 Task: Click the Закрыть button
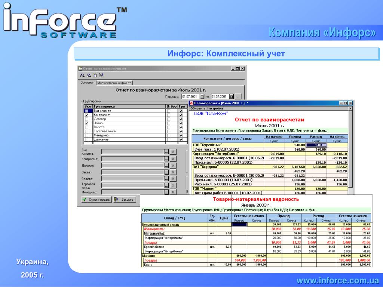pyautogui.click(x=124, y=200)
